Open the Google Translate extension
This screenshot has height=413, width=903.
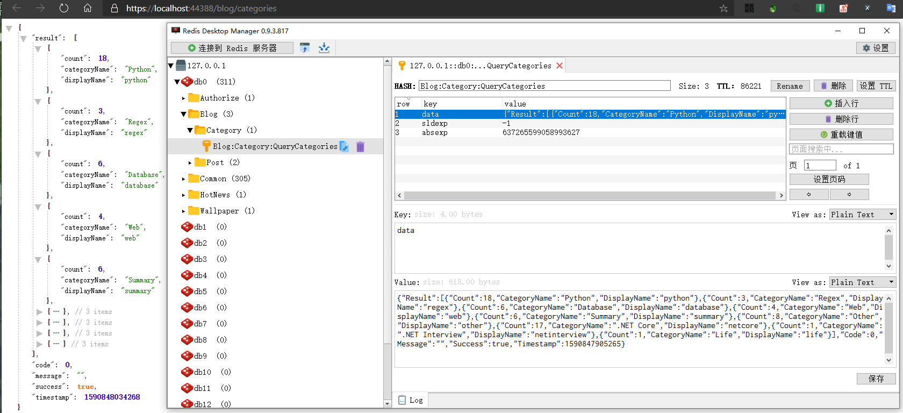[891, 8]
